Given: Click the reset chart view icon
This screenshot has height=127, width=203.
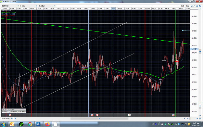Looking at the screenshot, I should pos(200,119).
